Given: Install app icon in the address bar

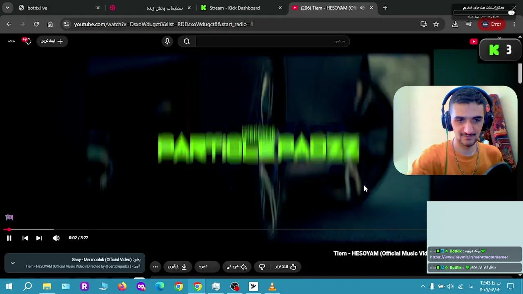Looking at the screenshot, I should pyautogui.click(x=424, y=24).
